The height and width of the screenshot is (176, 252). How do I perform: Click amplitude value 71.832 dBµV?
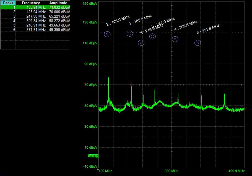pos(60,7)
